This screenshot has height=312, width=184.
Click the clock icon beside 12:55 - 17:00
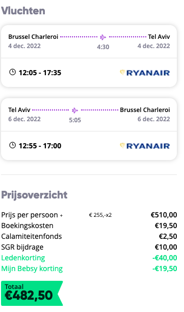tap(13, 145)
